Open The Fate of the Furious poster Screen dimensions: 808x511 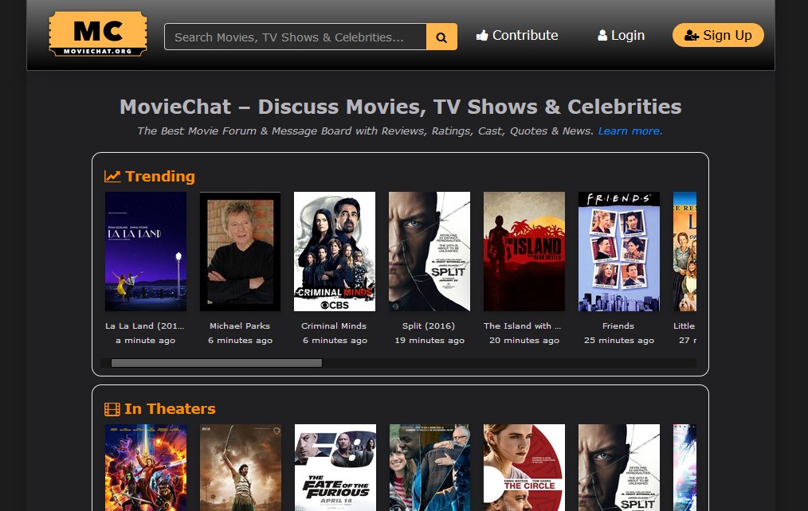click(x=335, y=467)
